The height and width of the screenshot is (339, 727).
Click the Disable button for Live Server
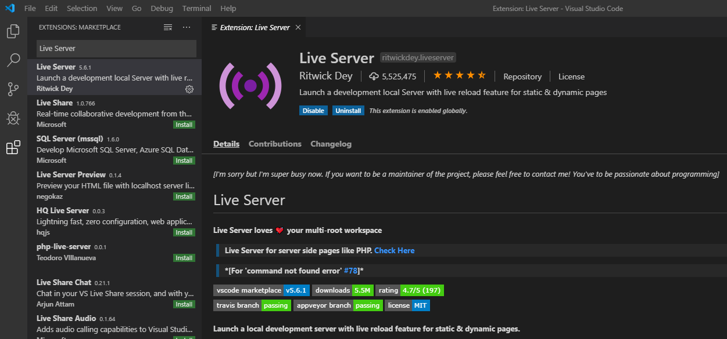(313, 111)
